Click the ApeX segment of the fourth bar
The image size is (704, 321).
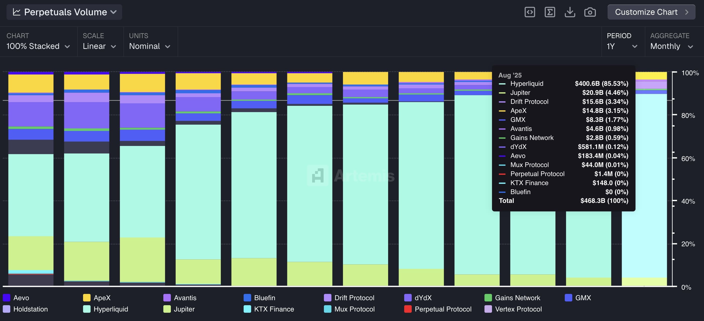click(198, 82)
